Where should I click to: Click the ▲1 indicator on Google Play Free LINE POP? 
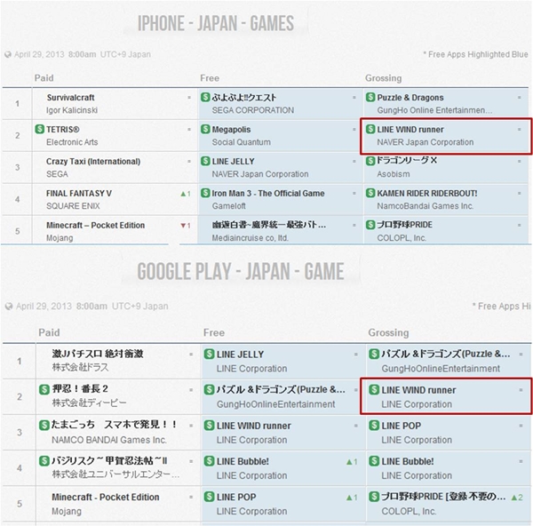pyautogui.click(x=352, y=498)
